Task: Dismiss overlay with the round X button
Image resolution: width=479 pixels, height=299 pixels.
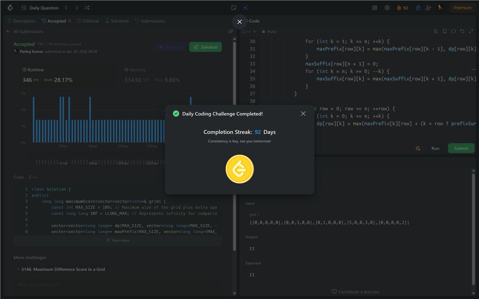Action: click(239, 22)
